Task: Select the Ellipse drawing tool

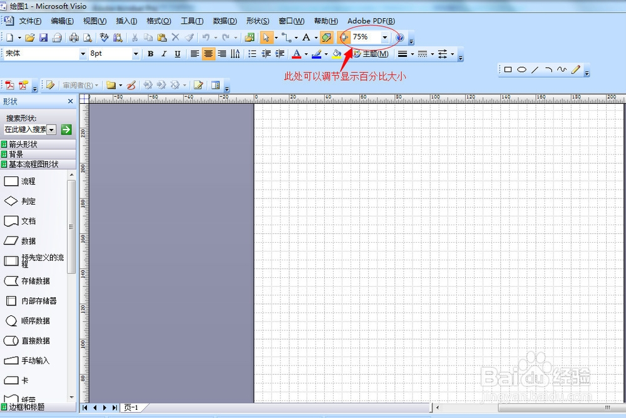Action: 521,69
